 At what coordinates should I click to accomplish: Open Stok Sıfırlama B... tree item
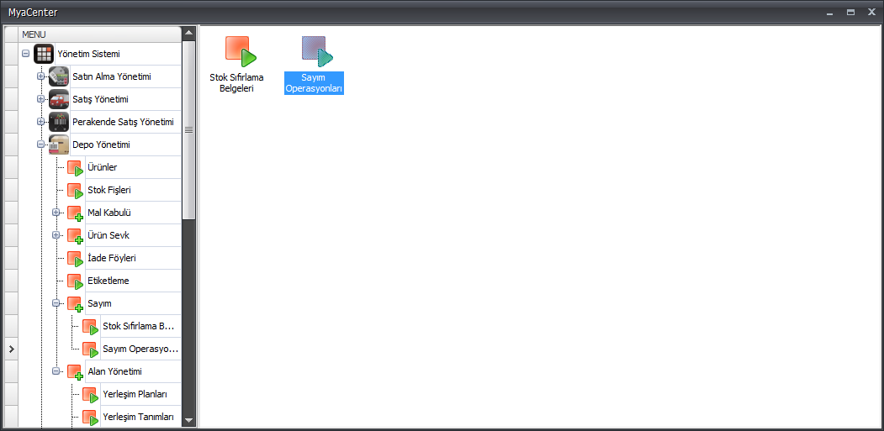(x=140, y=326)
